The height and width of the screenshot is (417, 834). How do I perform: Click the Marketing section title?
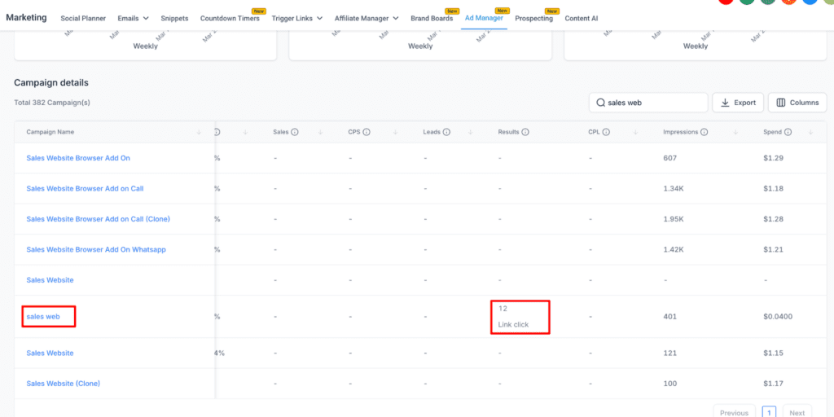(27, 18)
